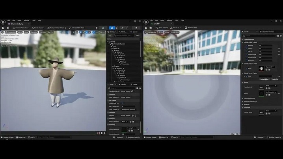Toggle the Lit view mode in the character viewport

[x=21, y=32]
